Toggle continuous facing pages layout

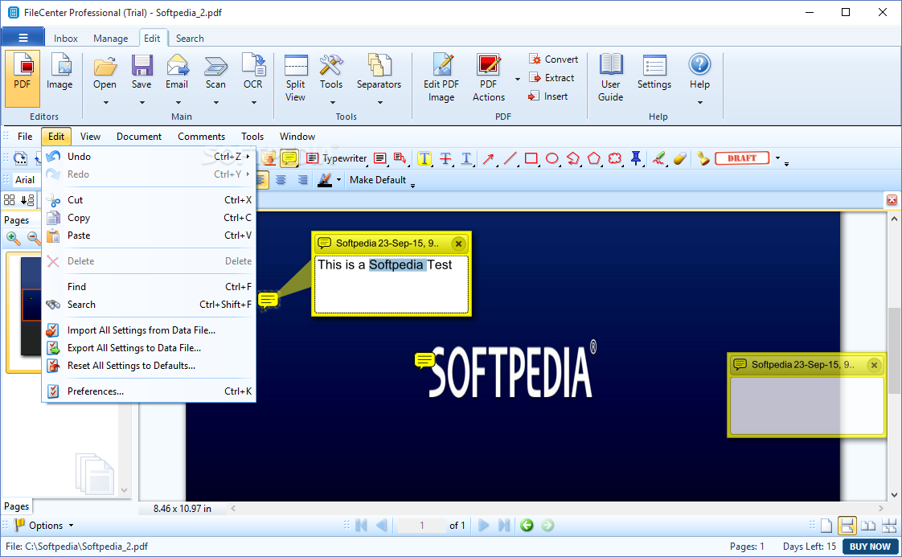pos(889,526)
